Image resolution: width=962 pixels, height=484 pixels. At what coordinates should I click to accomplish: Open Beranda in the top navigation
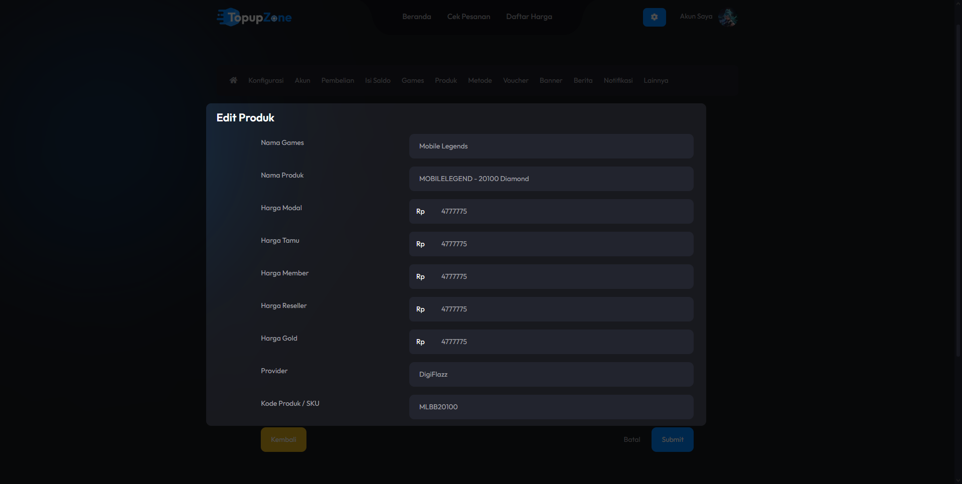coord(416,17)
